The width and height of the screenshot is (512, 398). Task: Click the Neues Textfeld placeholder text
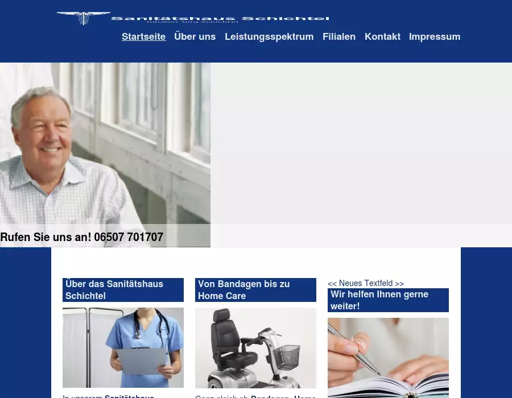click(x=366, y=283)
